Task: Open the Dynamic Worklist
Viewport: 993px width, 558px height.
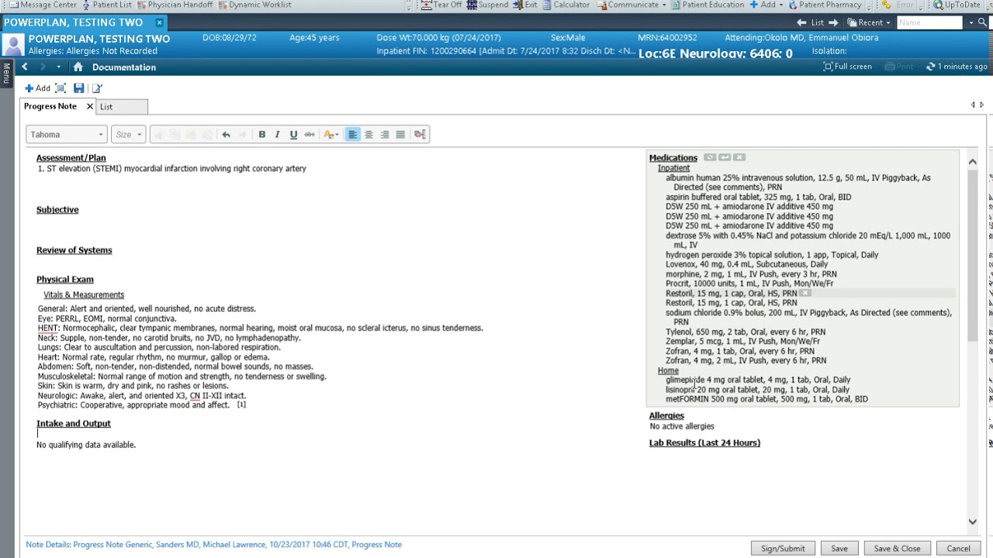Action: point(254,5)
